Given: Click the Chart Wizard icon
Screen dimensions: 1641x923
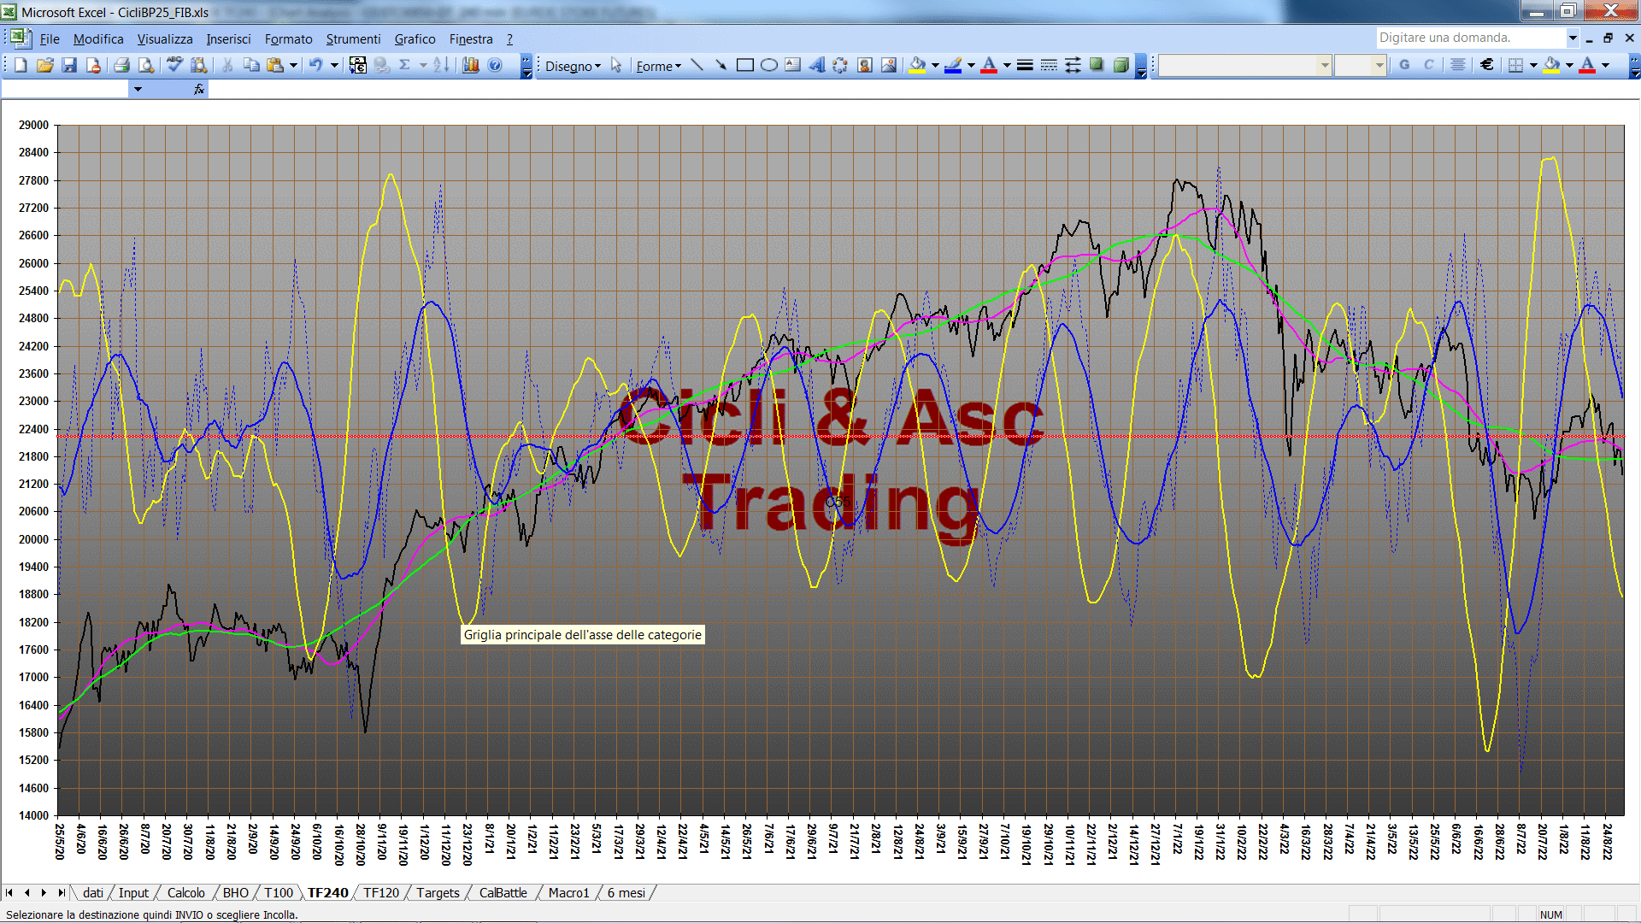Looking at the screenshot, I should pyautogui.click(x=470, y=65).
